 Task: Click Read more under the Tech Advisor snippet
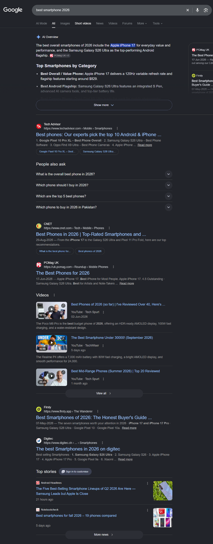(x=144, y=145)
